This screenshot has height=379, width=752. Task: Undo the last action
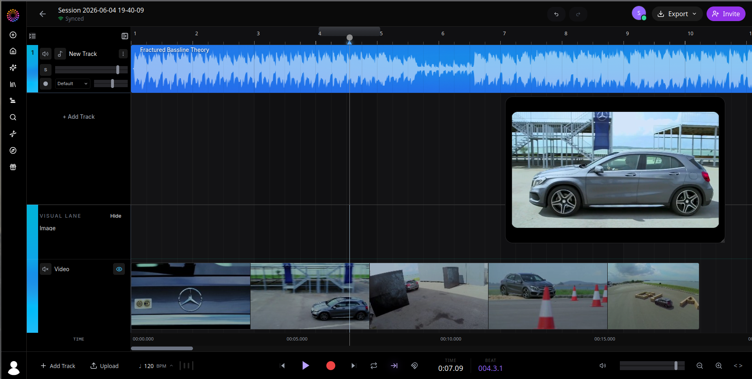(x=556, y=14)
